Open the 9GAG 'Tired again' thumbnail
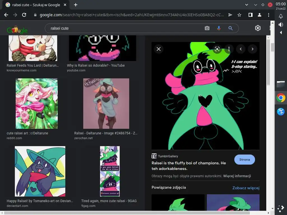The height and width of the screenshot is (215, 287). [110, 171]
